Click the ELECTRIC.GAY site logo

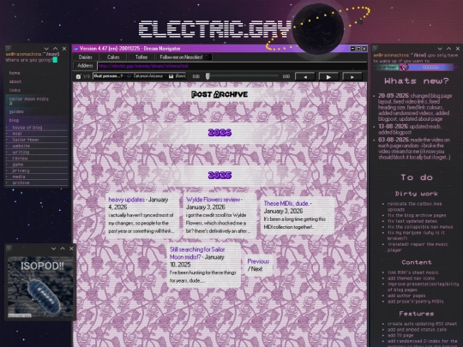click(x=215, y=29)
